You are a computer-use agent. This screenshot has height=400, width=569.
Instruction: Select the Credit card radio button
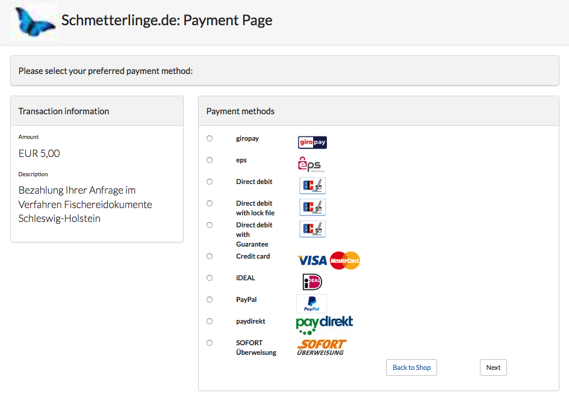(210, 256)
